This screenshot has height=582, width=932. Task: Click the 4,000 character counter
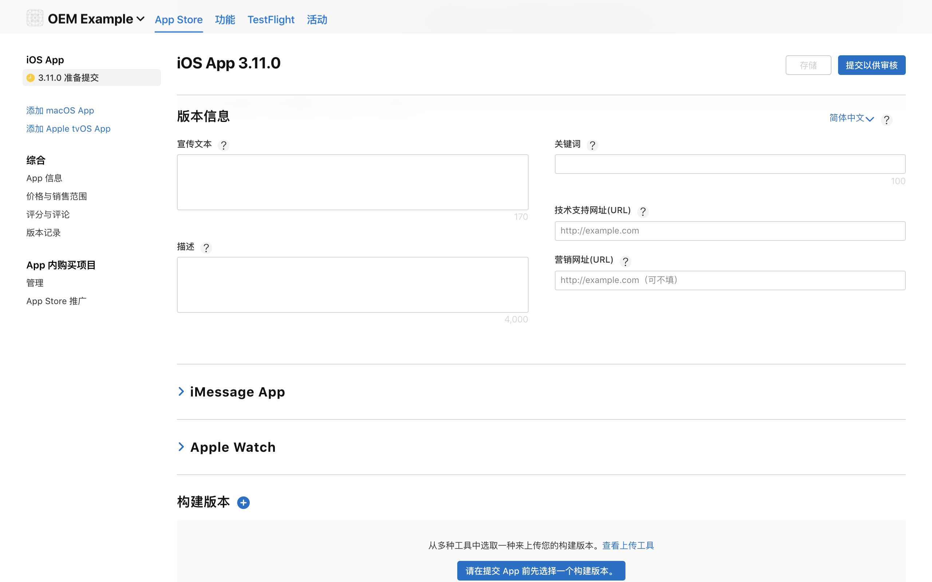pos(516,319)
